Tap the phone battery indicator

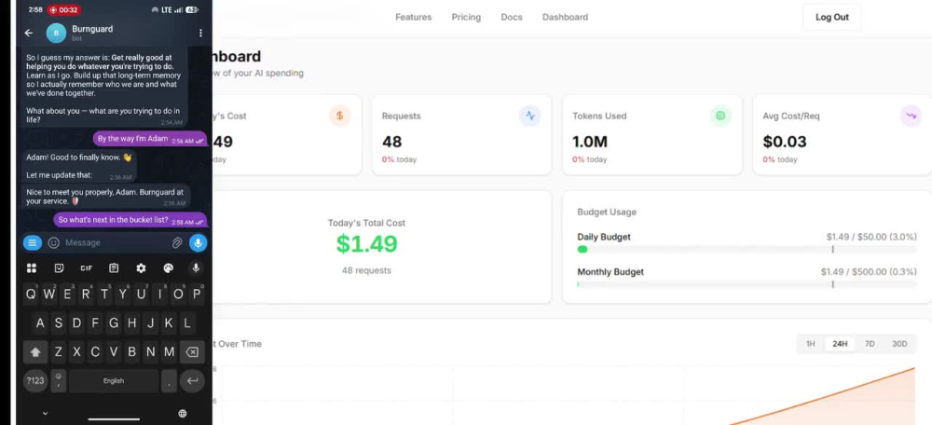(191, 9)
